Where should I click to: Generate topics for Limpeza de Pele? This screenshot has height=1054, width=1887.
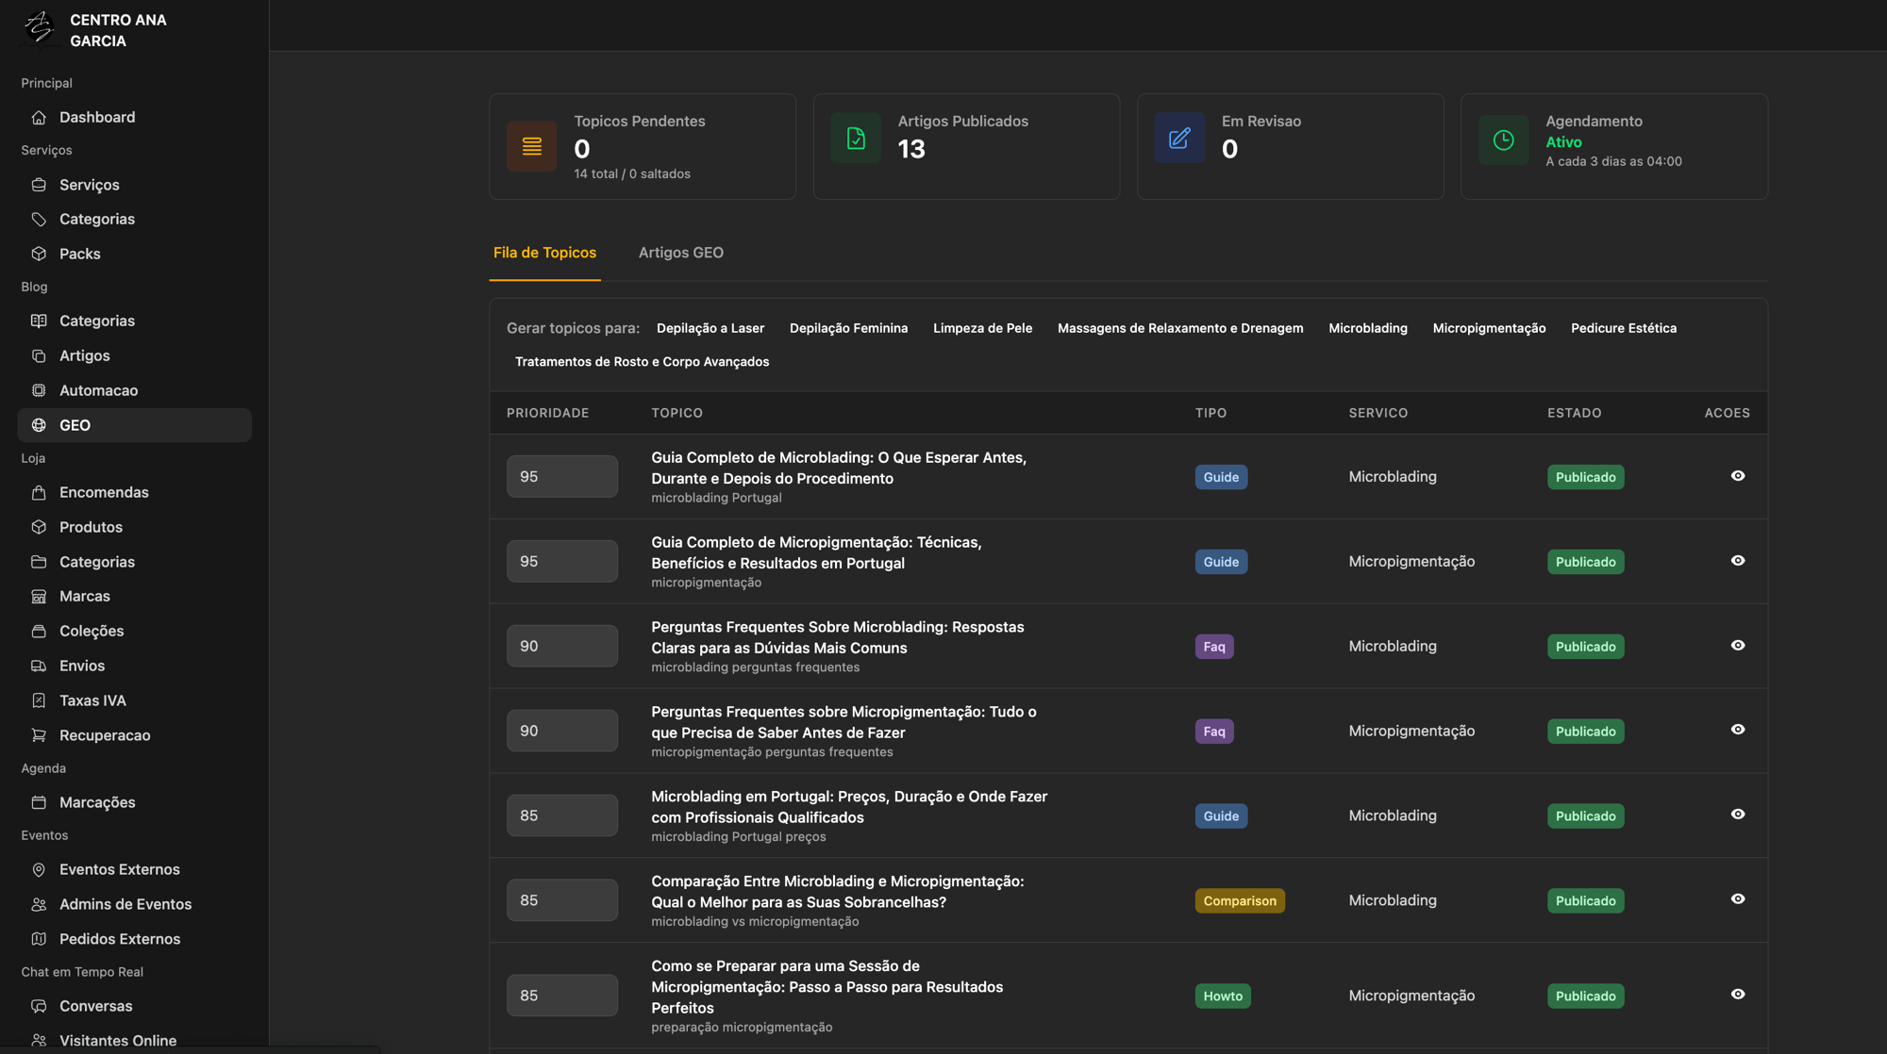pyautogui.click(x=982, y=329)
